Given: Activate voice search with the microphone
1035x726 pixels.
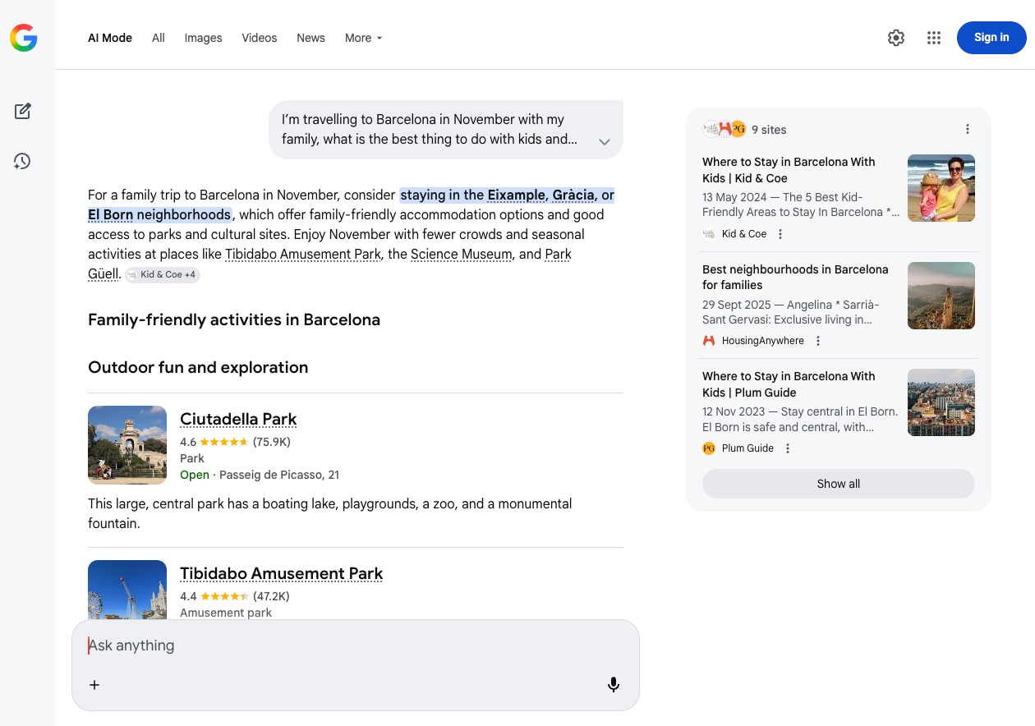Looking at the screenshot, I should (x=613, y=683).
